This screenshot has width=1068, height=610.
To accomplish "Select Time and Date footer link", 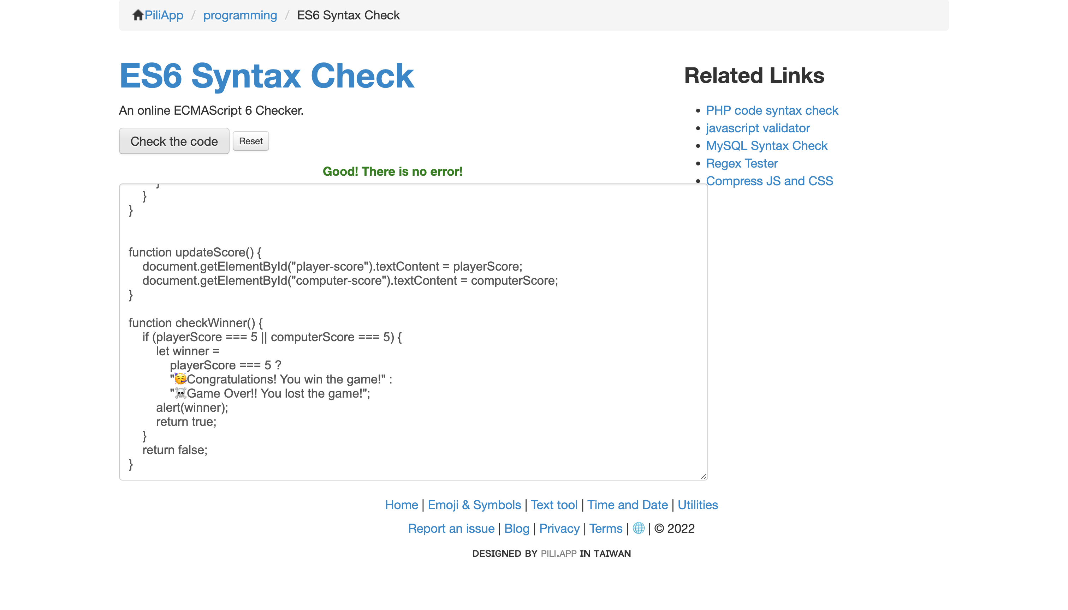I will coord(627,505).
